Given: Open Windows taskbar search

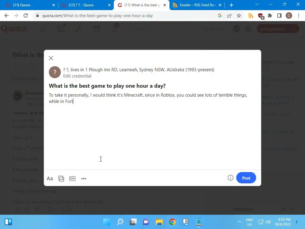Looking at the screenshot, I should (x=120, y=222).
